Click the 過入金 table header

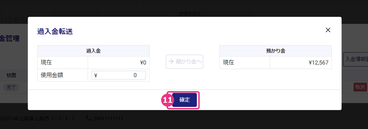coord(93,51)
